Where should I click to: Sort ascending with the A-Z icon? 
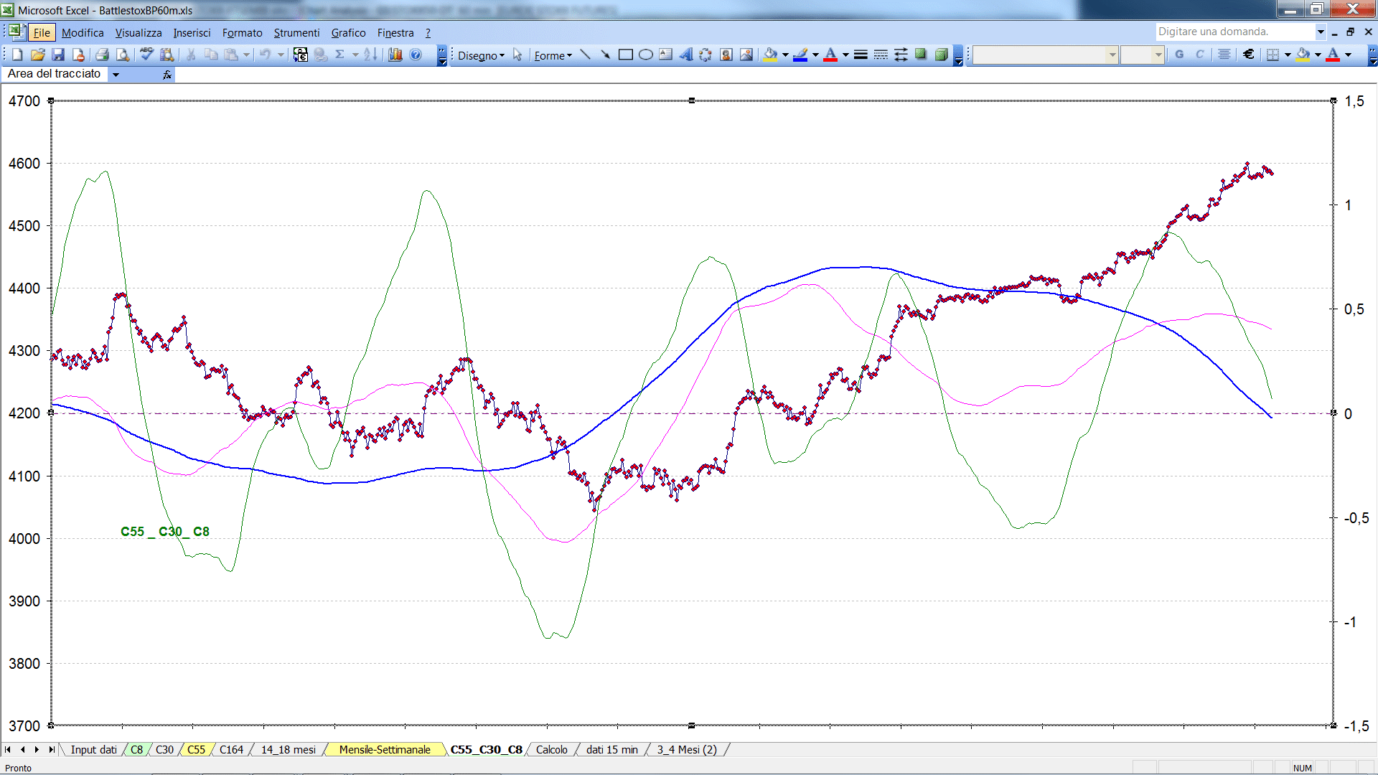pyautogui.click(x=370, y=55)
